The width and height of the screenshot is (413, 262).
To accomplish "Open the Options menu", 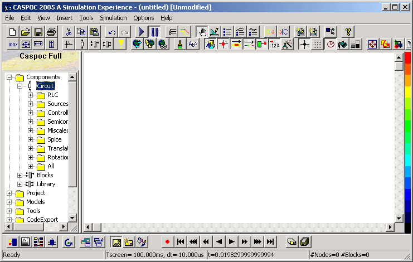I will pyautogui.click(x=144, y=18).
